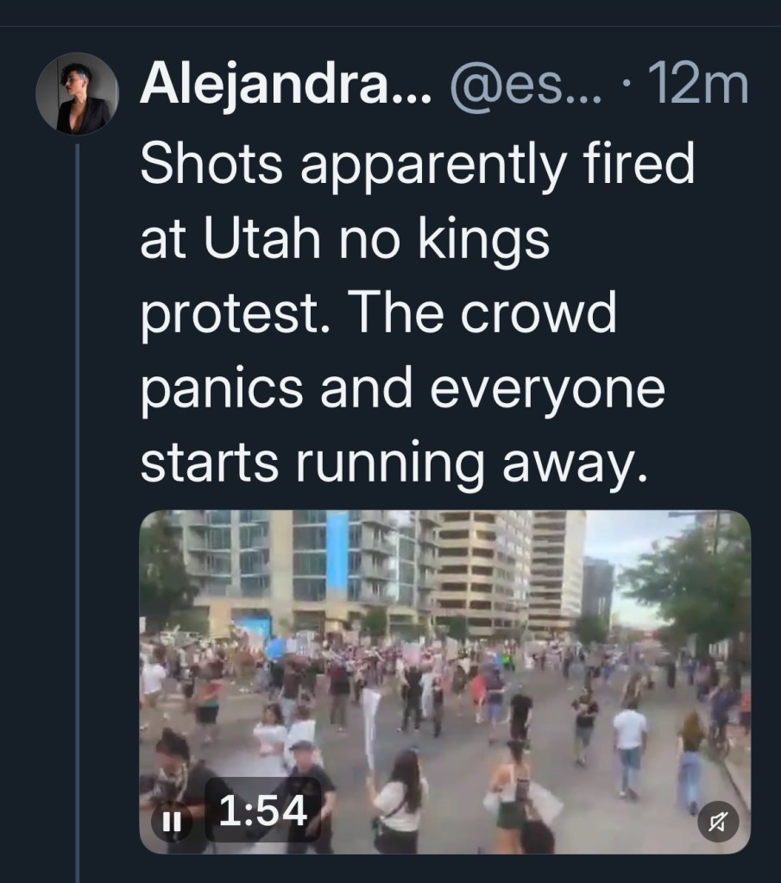The height and width of the screenshot is (883, 781).
Task: Tap the display name Alejandra
Action: click(x=284, y=85)
